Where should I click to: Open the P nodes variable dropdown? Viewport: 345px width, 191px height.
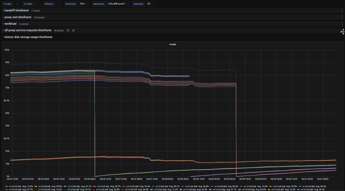(x=17, y=4)
